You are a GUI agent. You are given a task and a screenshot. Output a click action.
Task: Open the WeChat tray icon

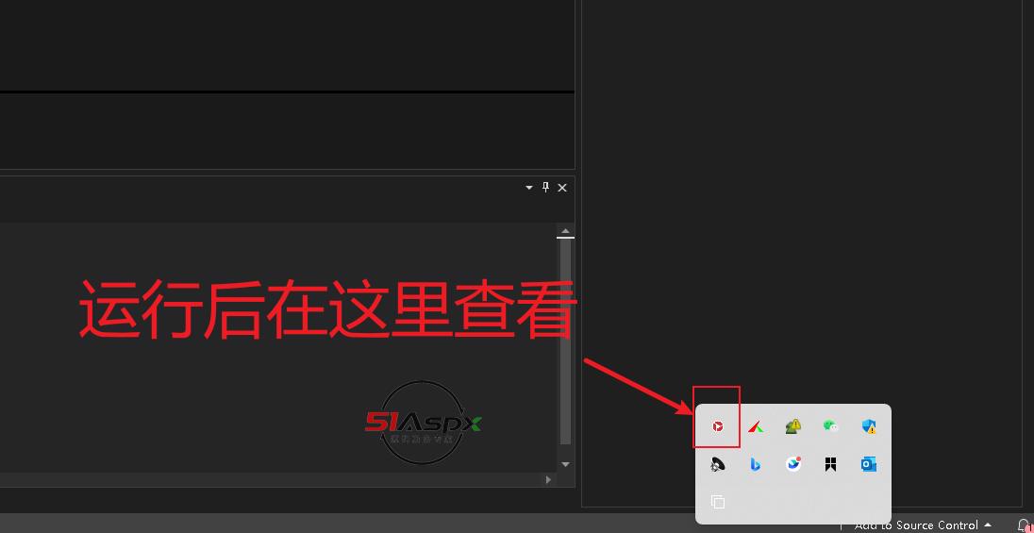(x=831, y=426)
